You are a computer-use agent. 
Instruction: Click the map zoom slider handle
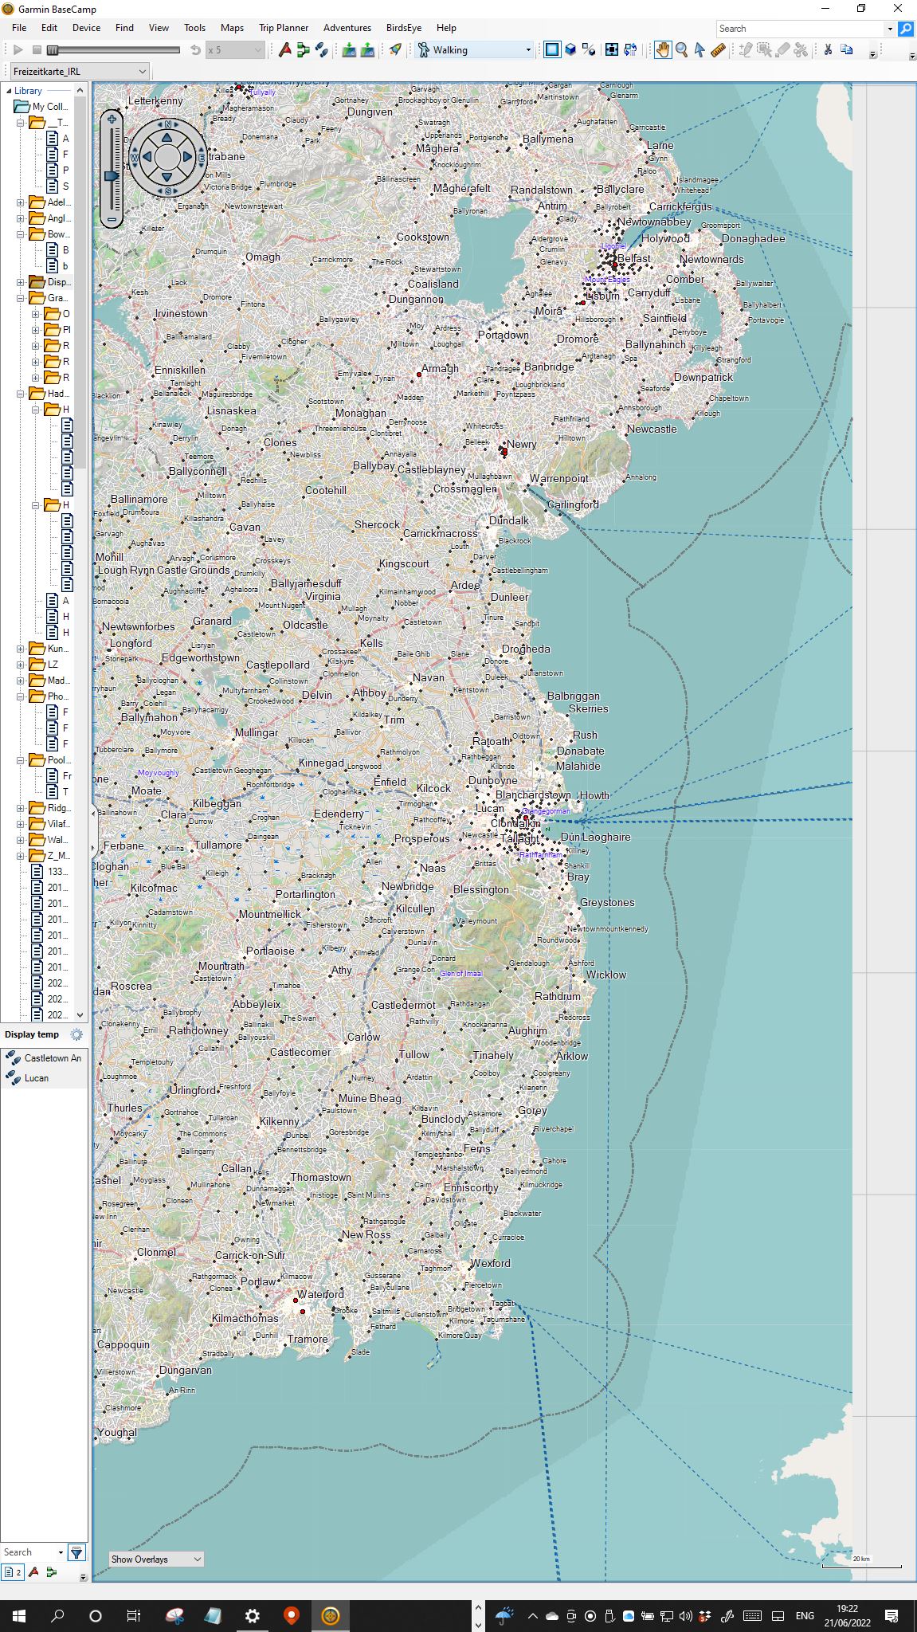tap(112, 175)
